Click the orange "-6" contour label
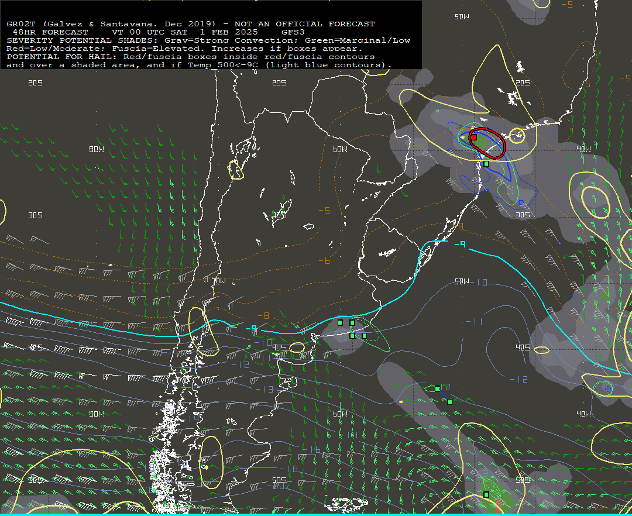Viewport: 632px width, 516px height. coord(324,261)
